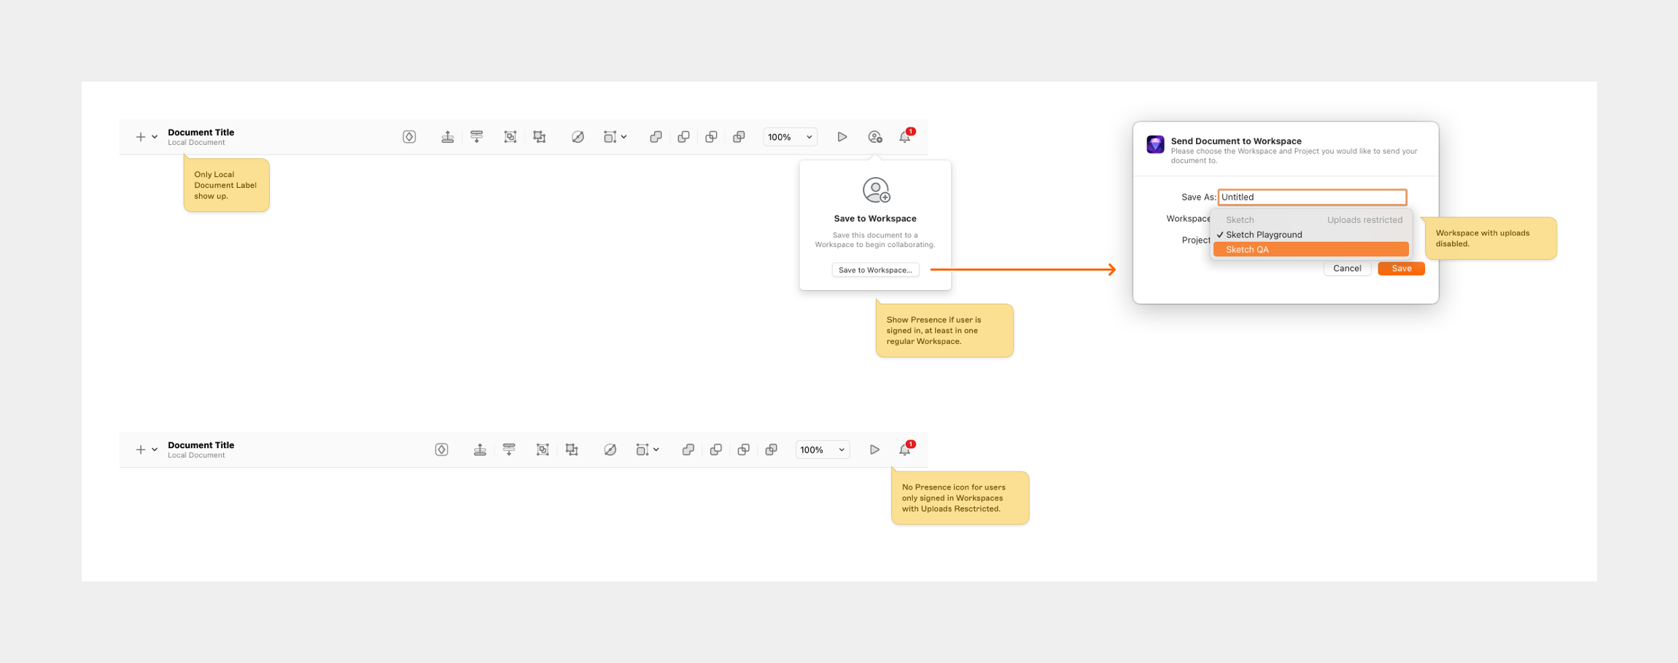Choose Sketch Playground from the workspace list

1264,235
